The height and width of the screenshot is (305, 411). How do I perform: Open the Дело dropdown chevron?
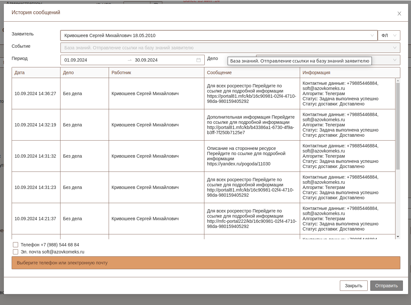(395, 60)
